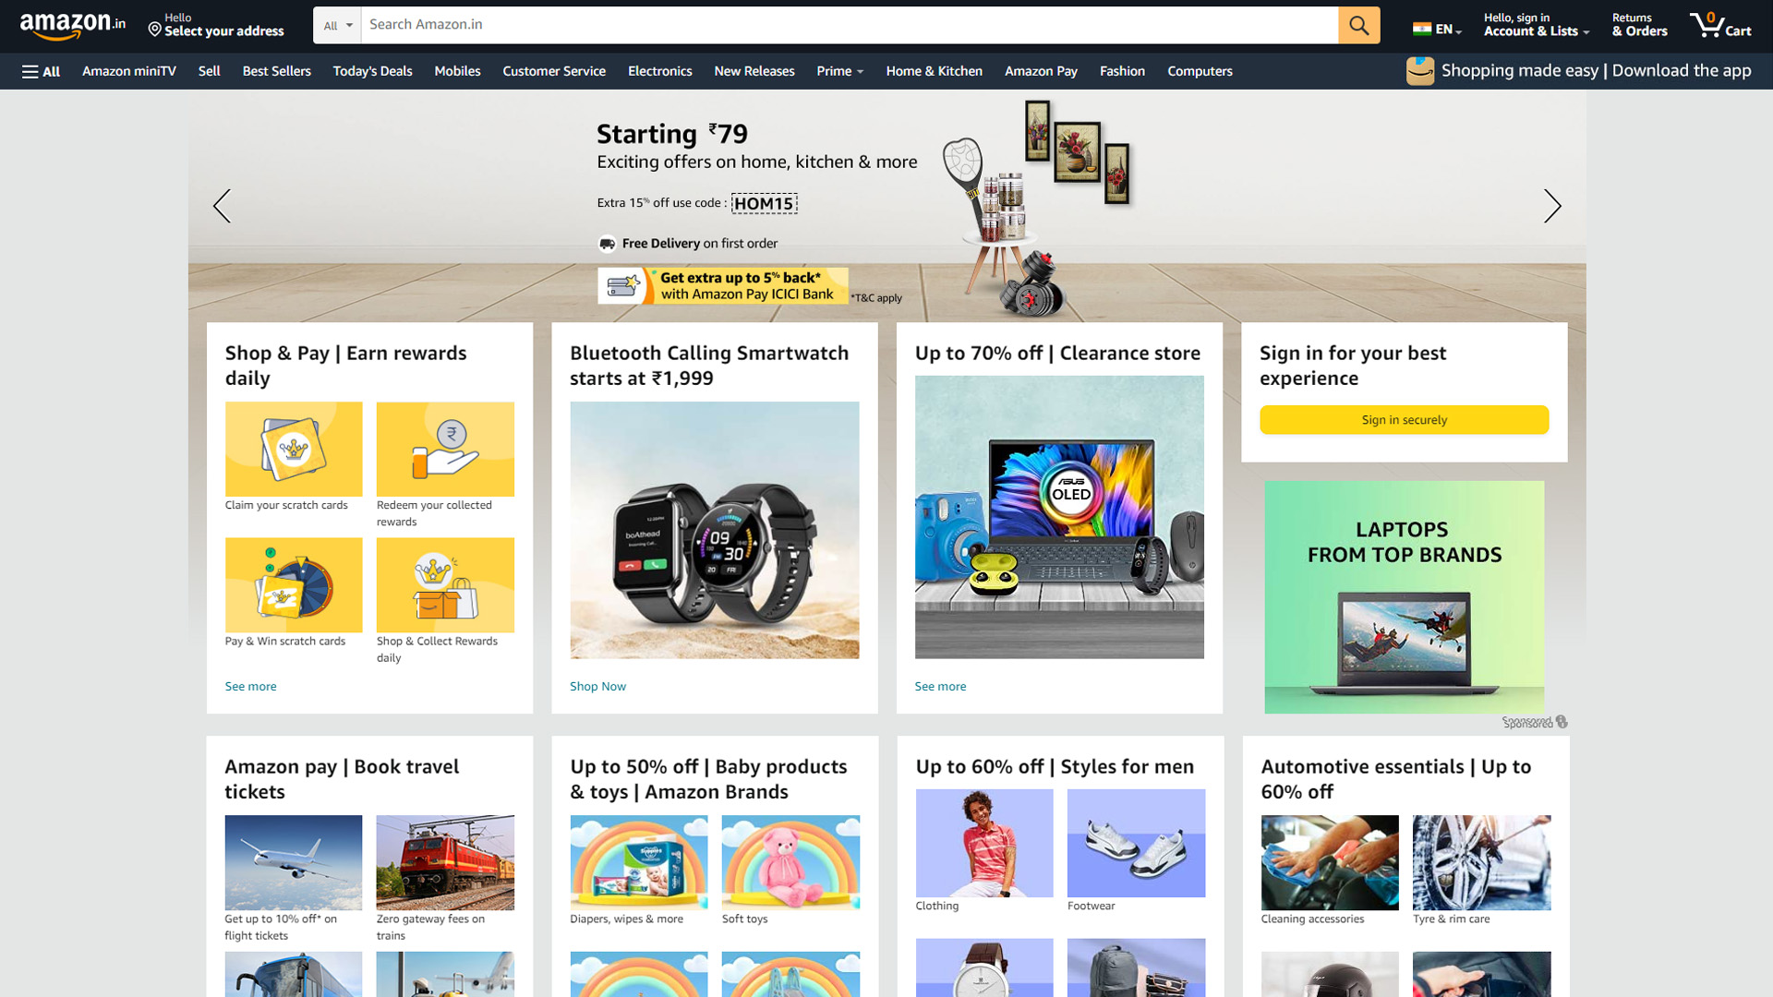Go to the Electronics section
Image resolution: width=1773 pixels, height=997 pixels.
659,71
